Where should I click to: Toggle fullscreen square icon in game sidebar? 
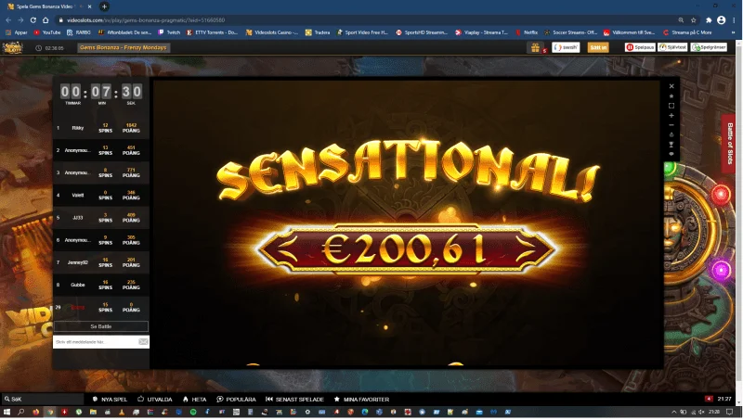(x=671, y=106)
